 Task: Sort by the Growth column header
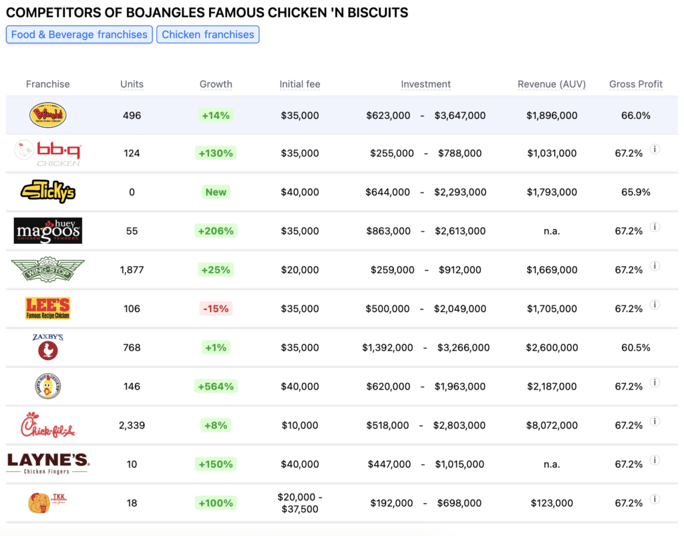(216, 84)
